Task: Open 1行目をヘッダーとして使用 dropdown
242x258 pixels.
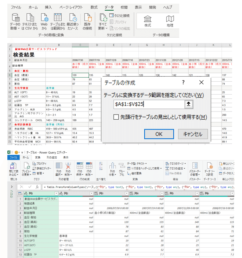Action: tap(144, 168)
